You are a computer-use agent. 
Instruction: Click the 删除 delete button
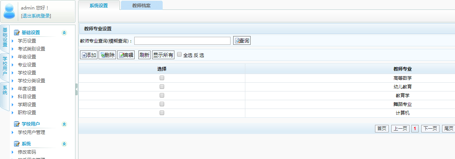tap(107, 55)
